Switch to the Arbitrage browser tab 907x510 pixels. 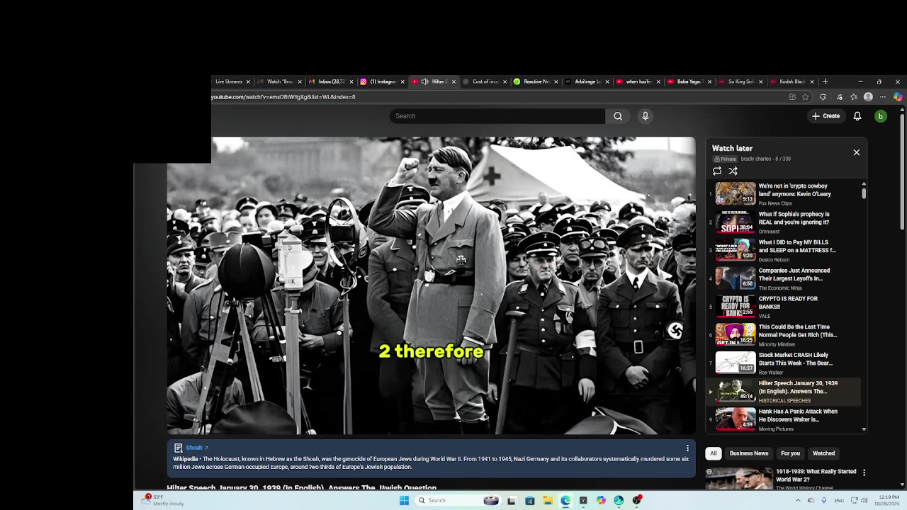[x=587, y=81]
